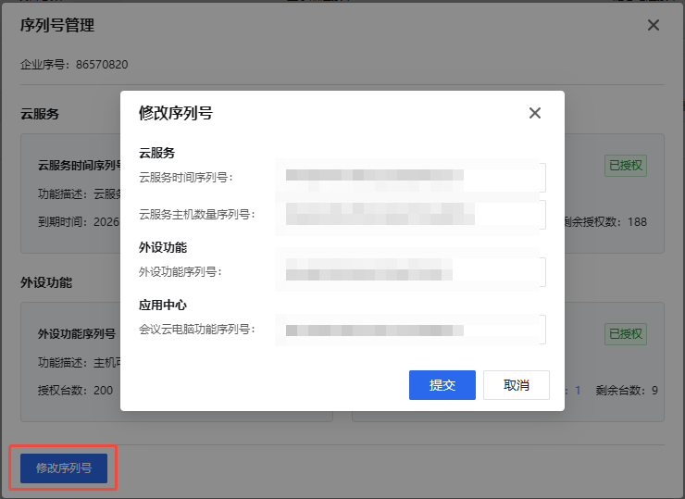Image resolution: width=685 pixels, height=499 pixels.
Task: Click the 授权台数 200 text
Action: [x=75, y=390]
